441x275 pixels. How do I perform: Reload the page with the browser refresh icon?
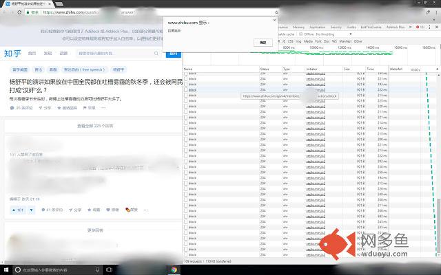[19, 12]
